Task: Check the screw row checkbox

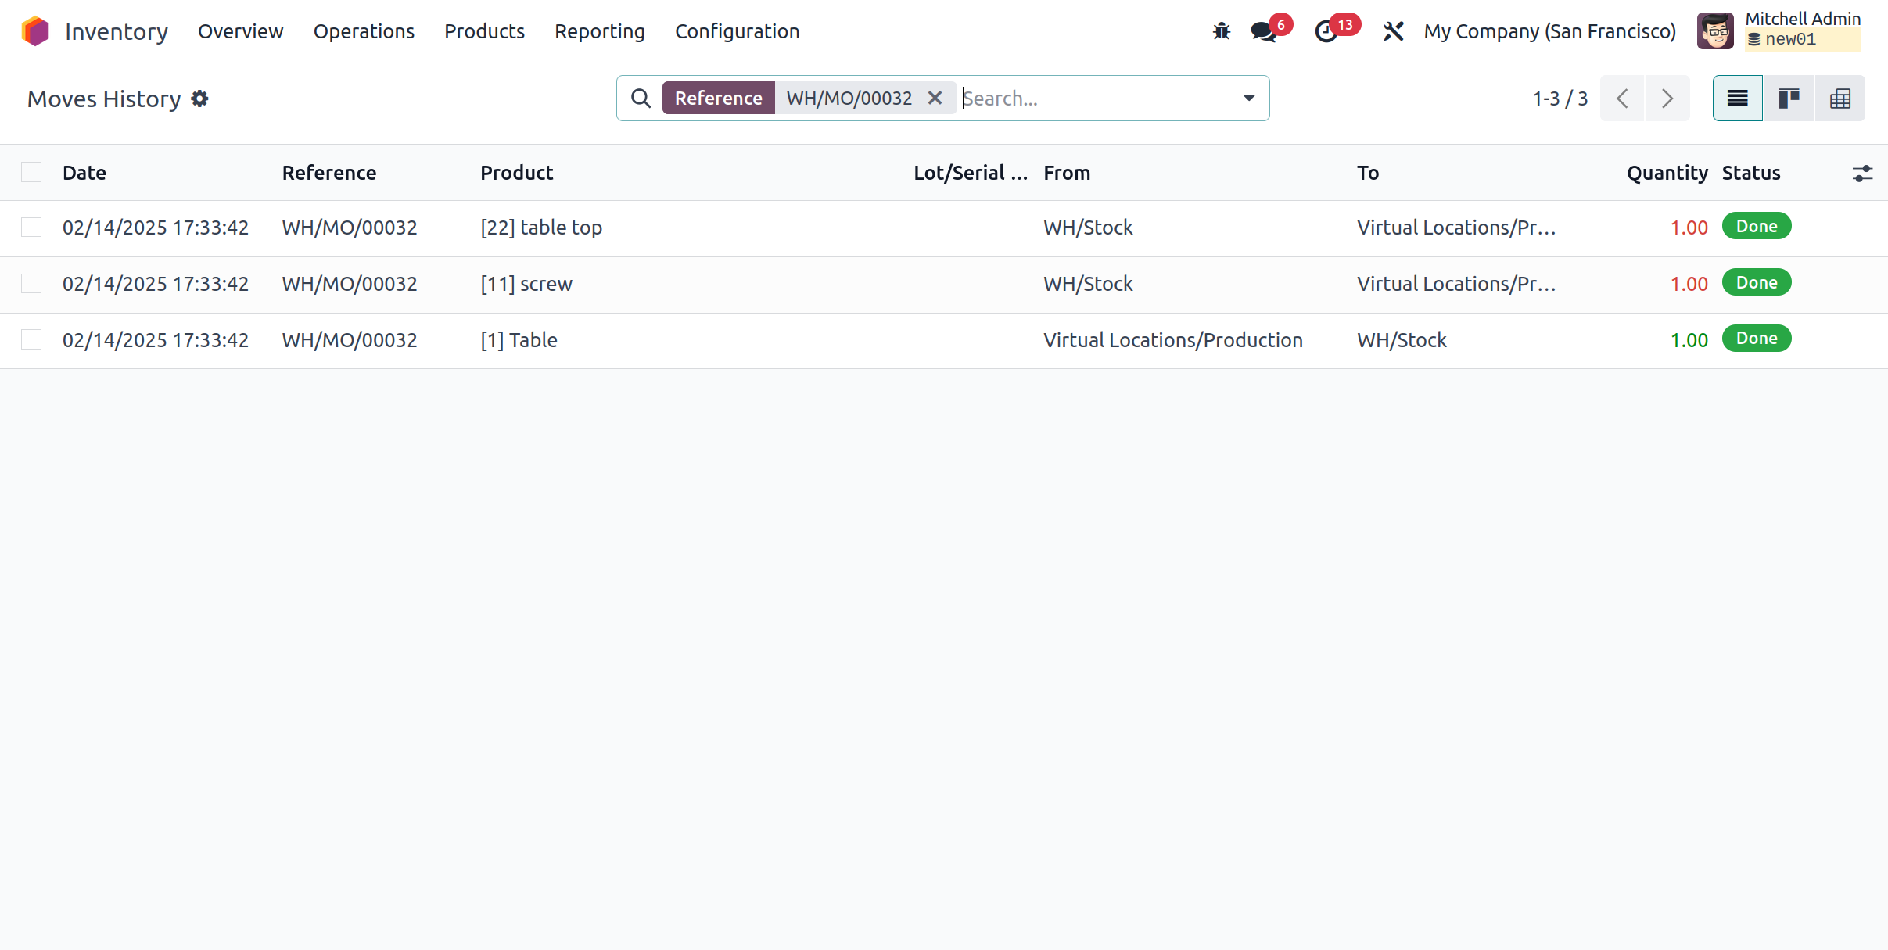Action: click(31, 283)
